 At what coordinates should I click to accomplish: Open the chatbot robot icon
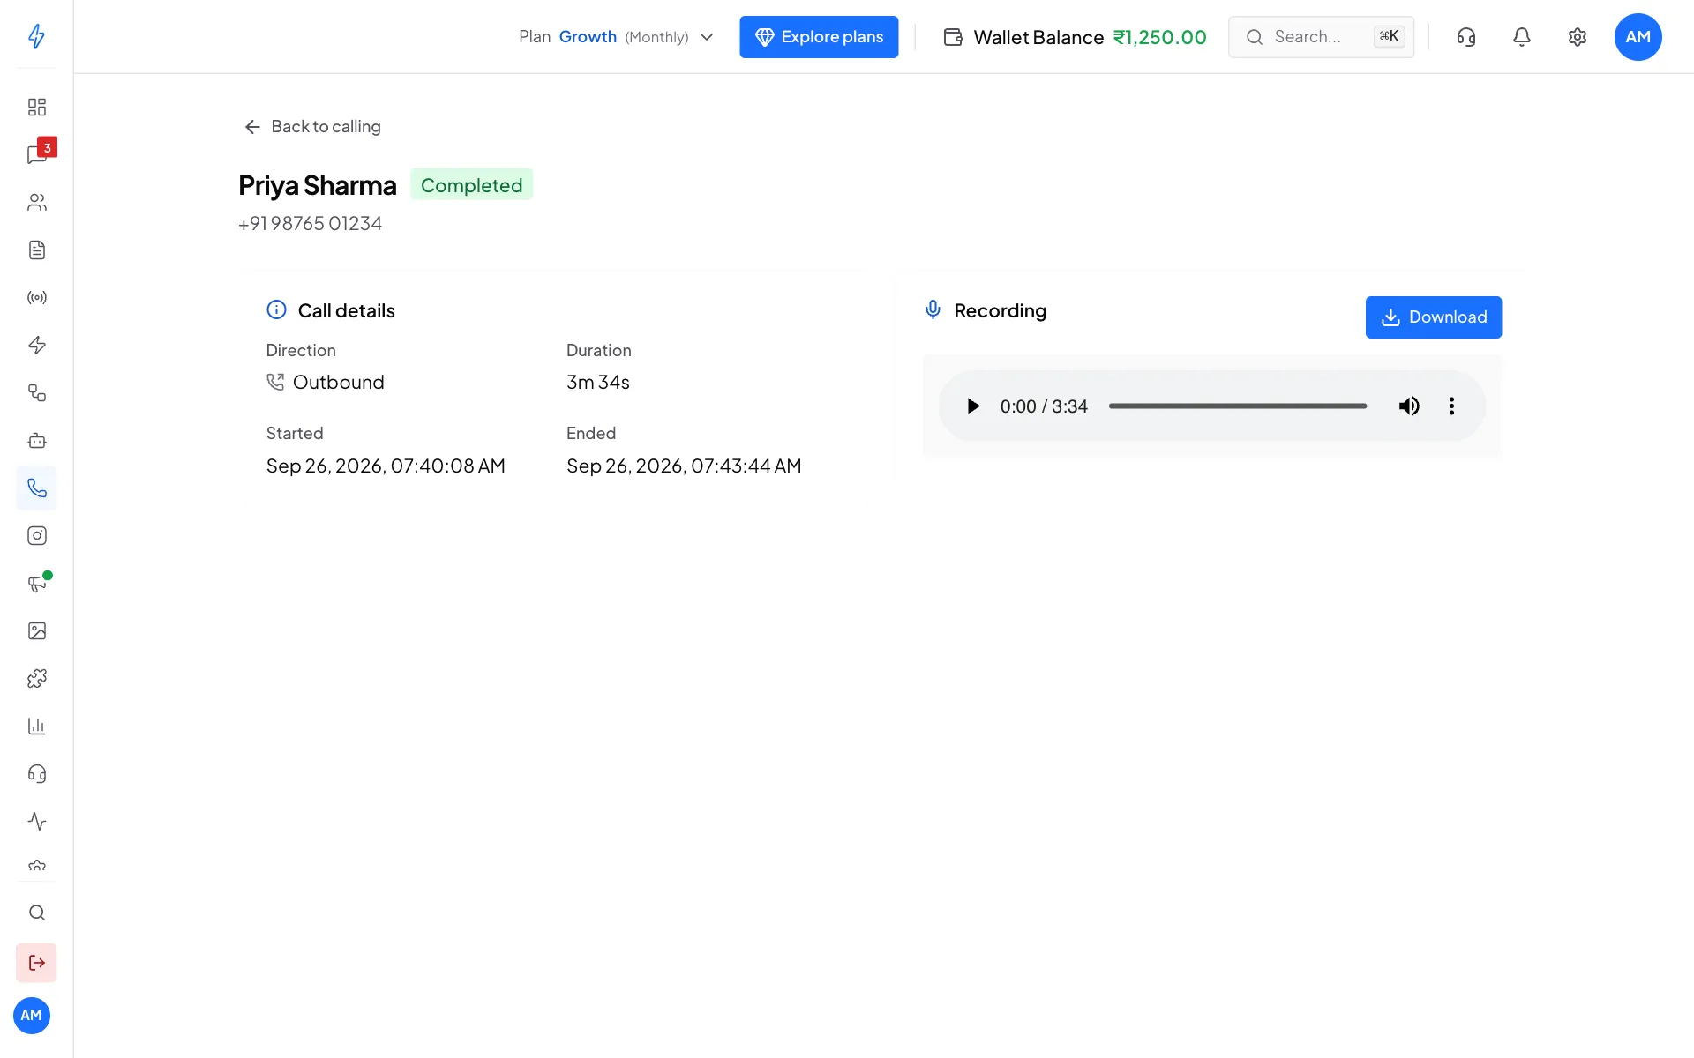36,441
